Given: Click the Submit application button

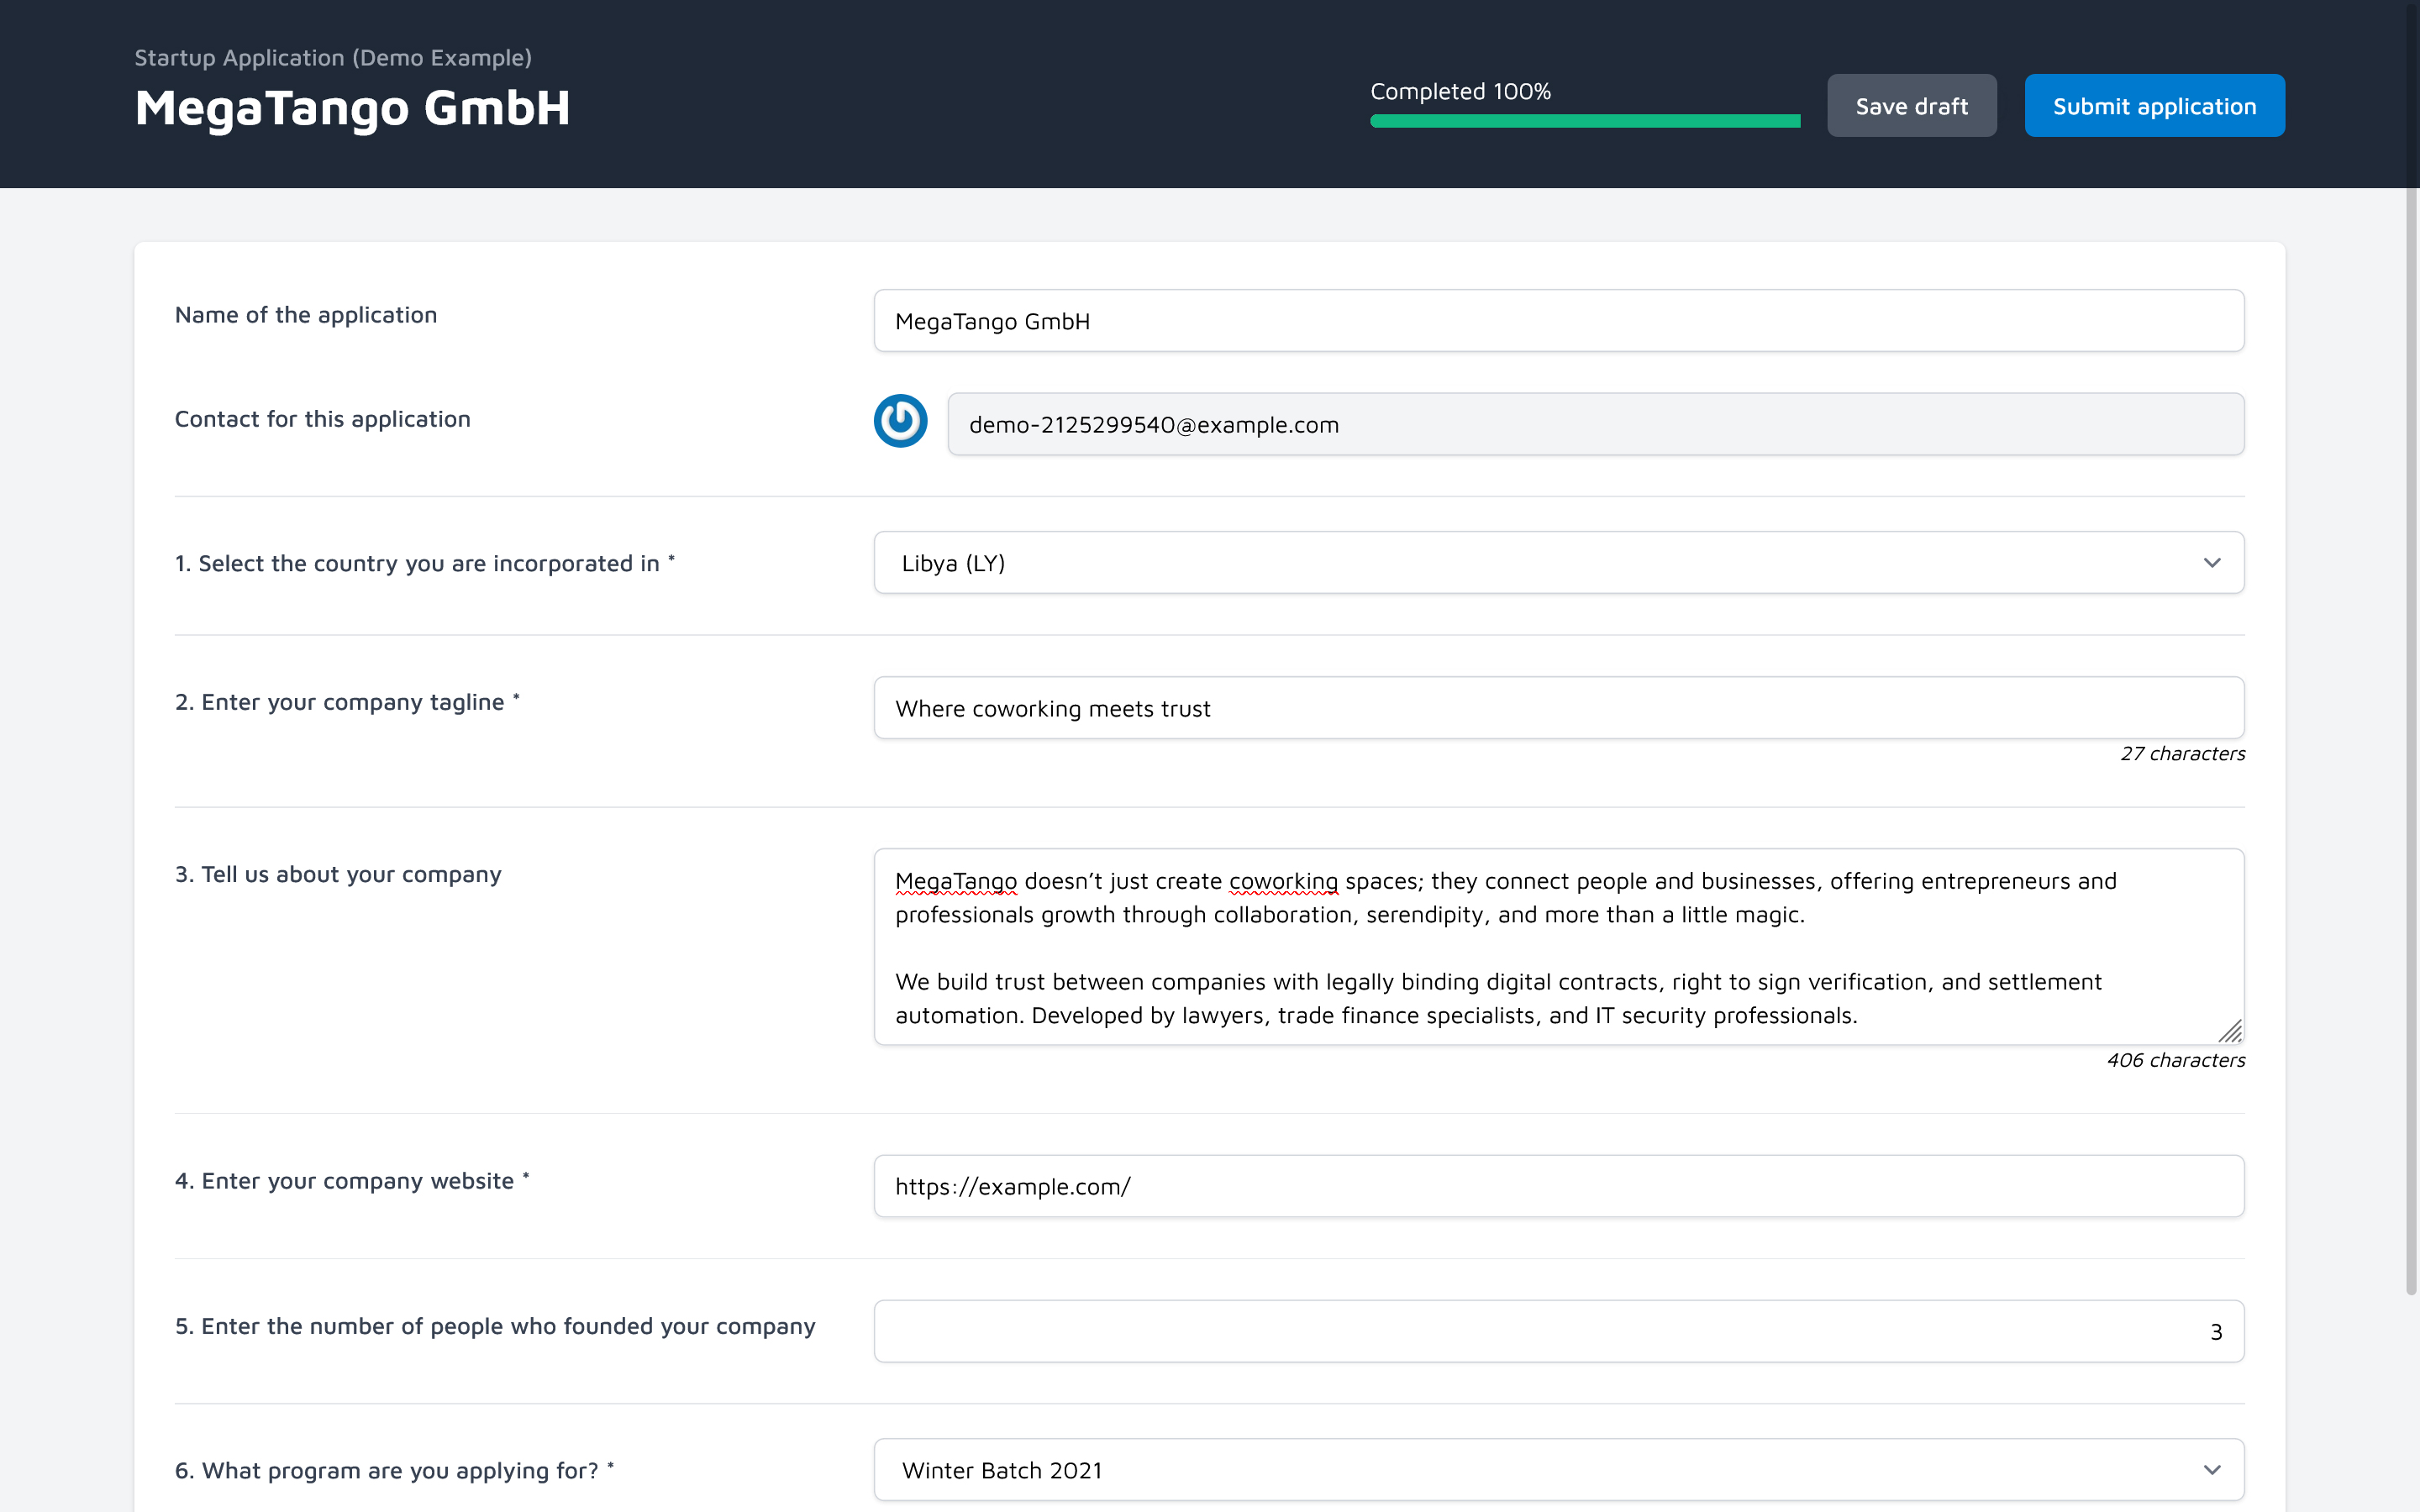Looking at the screenshot, I should [x=2154, y=104].
